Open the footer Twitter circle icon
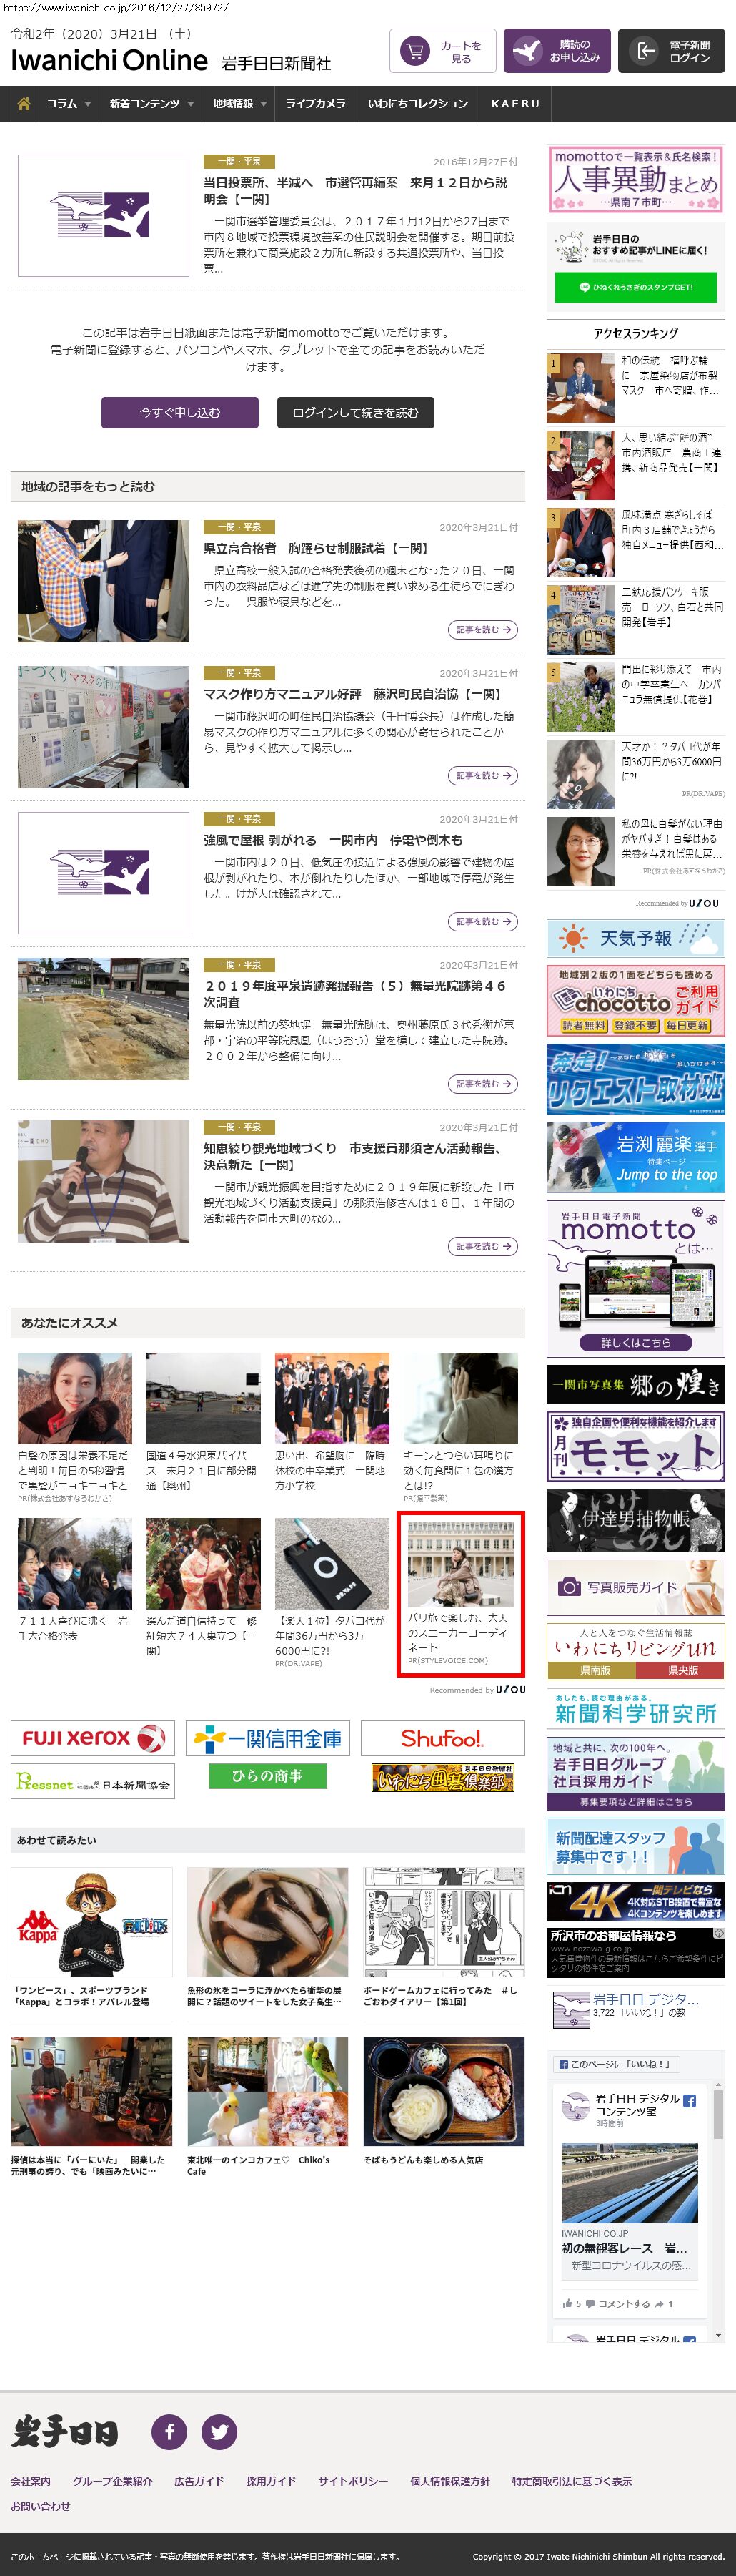This screenshot has width=736, height=2576. (219, 2431)
